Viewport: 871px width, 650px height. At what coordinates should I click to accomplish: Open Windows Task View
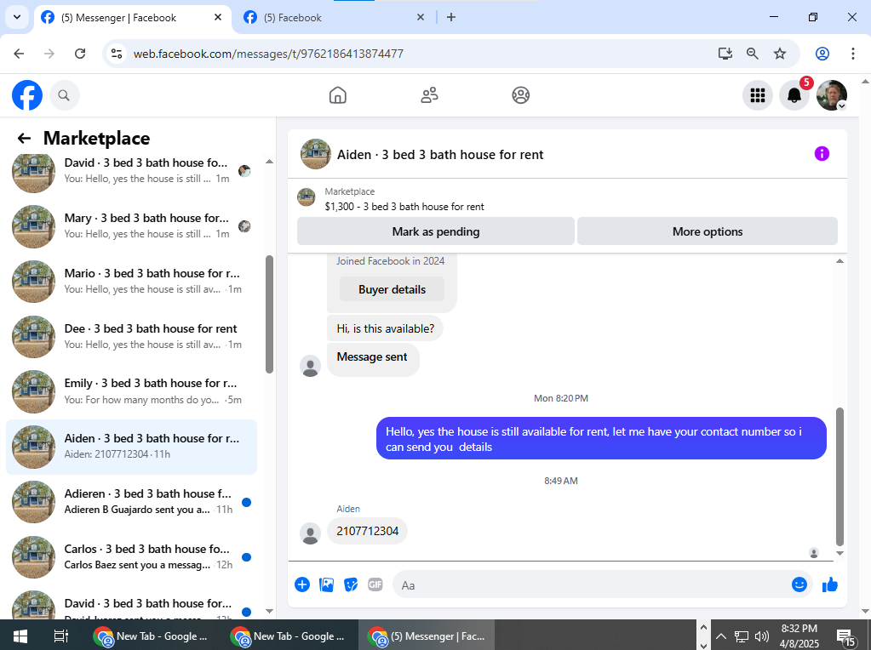point(60,636)
